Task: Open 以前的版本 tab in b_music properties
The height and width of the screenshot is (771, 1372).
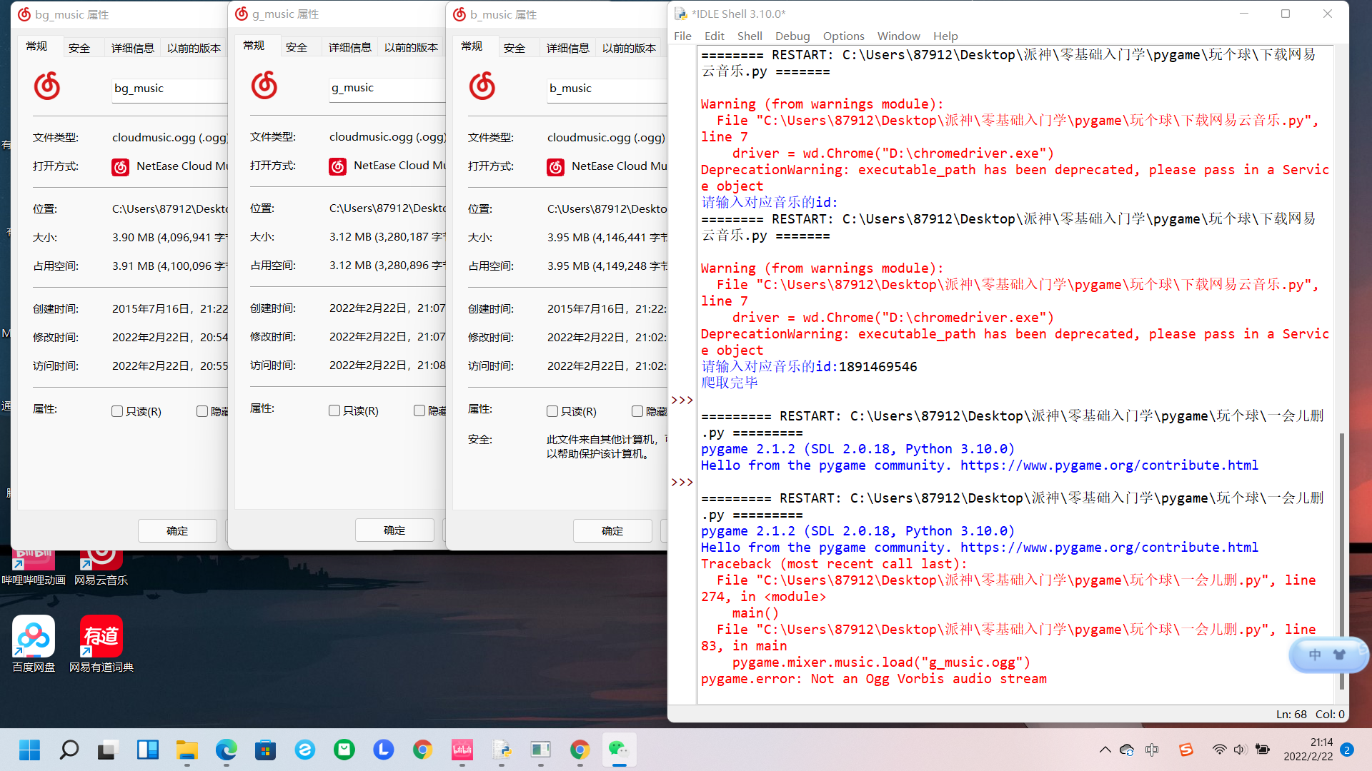Action: 629,48
